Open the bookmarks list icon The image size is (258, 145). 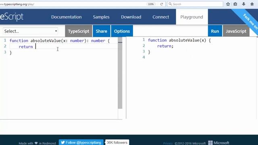[x=235, y=4]
